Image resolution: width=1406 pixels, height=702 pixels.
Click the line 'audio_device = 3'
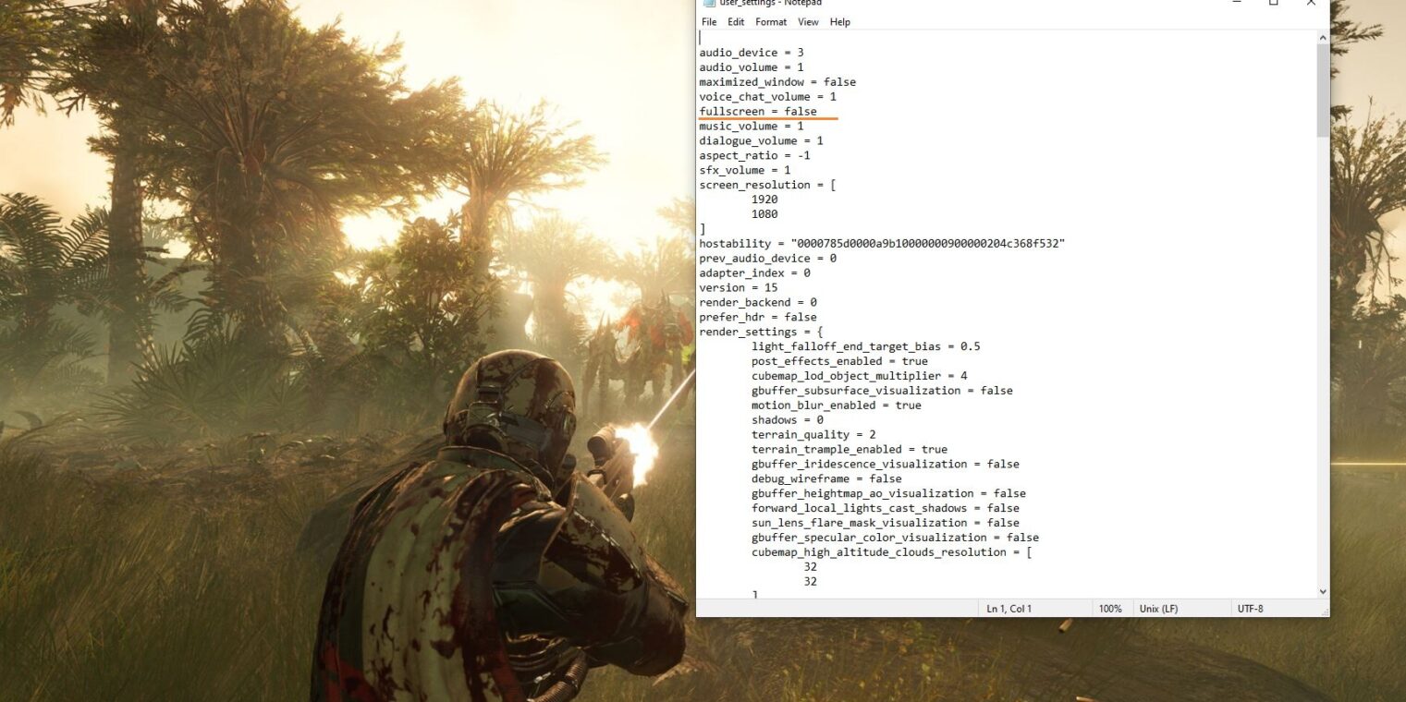click(752, 53)
